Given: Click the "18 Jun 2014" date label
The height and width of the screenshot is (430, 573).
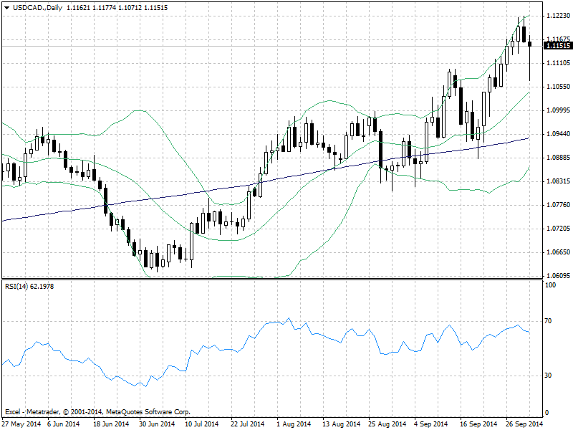Looking at the screenshot, I should [x=111, y=424].
